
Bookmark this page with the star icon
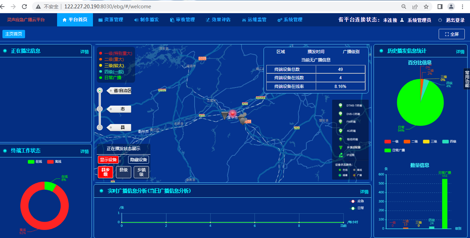[426, 7]
